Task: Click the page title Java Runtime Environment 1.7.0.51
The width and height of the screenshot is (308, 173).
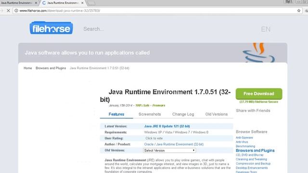Action: point(165,96)
